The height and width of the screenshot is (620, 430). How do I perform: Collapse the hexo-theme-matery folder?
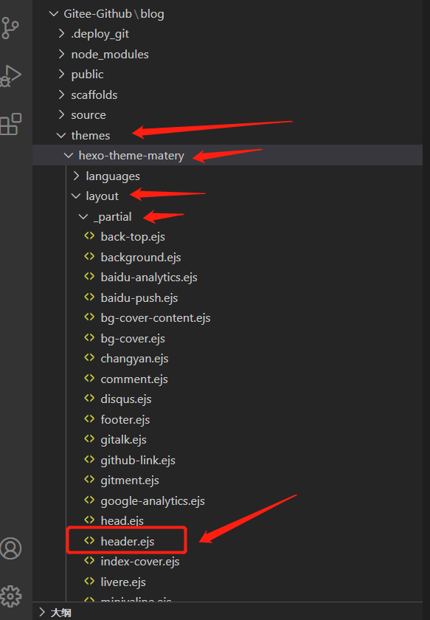[x=69, y=156]
